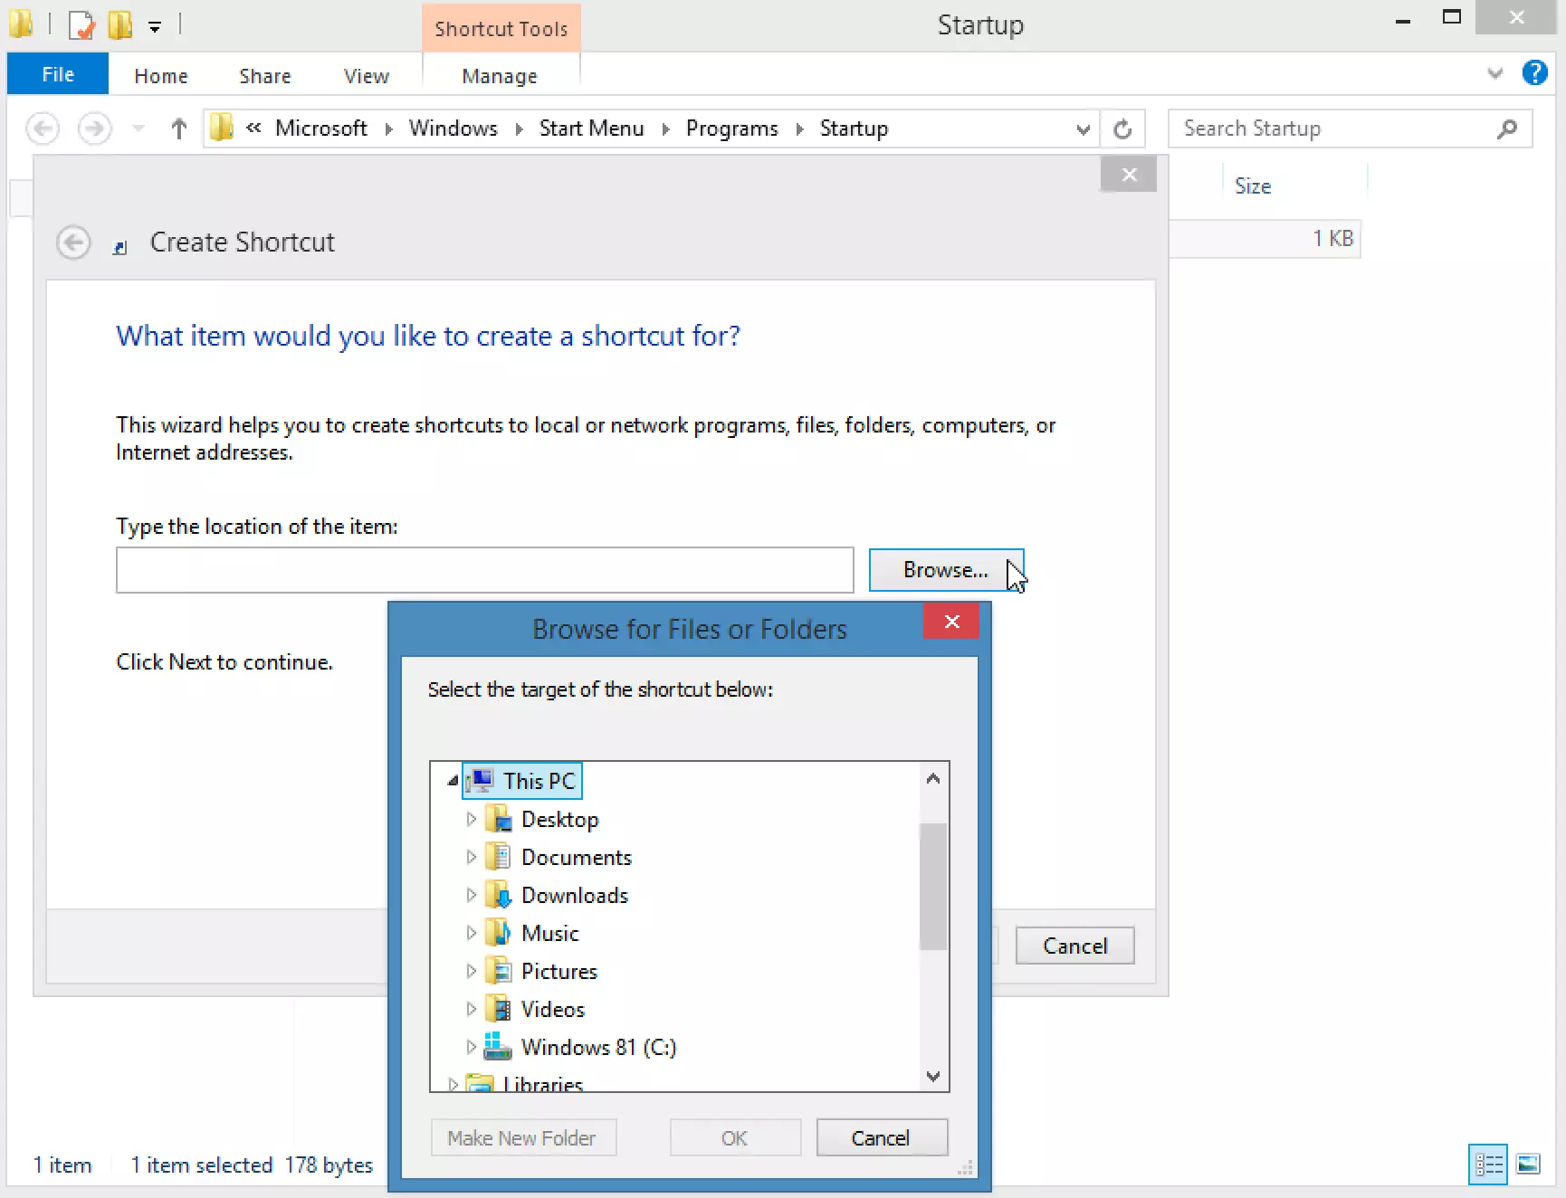Screen dimensions: 1566x1198
Task: Select the Documents folder icon
Action: point(498,857)
